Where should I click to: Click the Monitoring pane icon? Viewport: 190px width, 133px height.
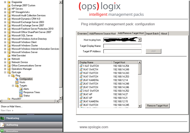pyautogui.click(x=3, y=118)
